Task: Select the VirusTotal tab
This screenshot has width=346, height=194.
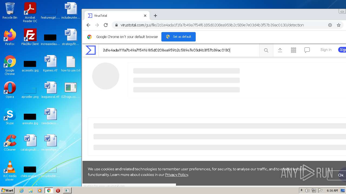Action: [x=117, y=16]
